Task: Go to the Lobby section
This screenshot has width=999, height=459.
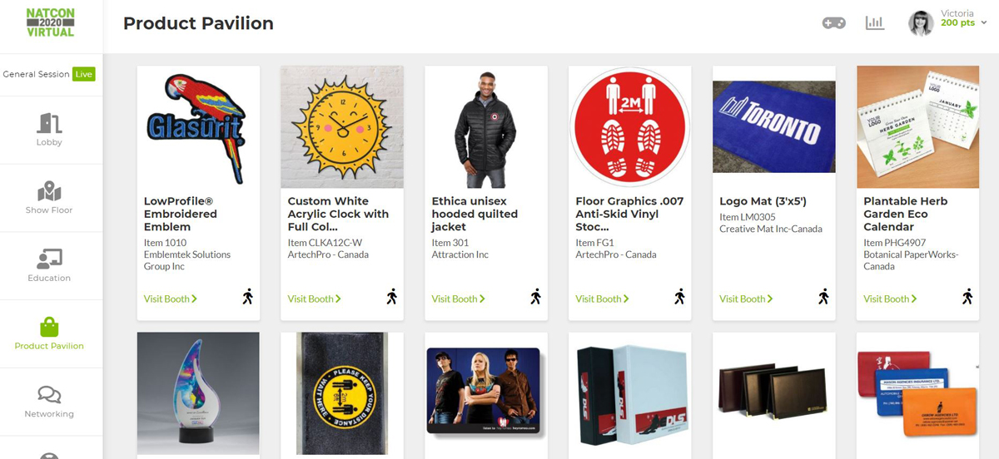Action: click(x=50, y=130)
